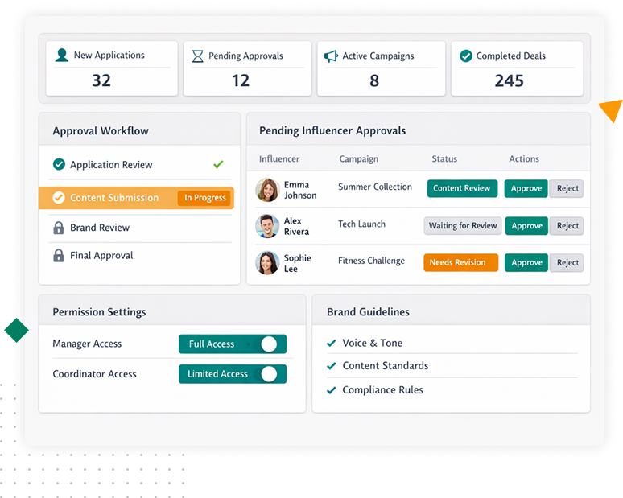Select the Brand Review workflow step
Screen dimensions: 623x498
tap(139, 228)
